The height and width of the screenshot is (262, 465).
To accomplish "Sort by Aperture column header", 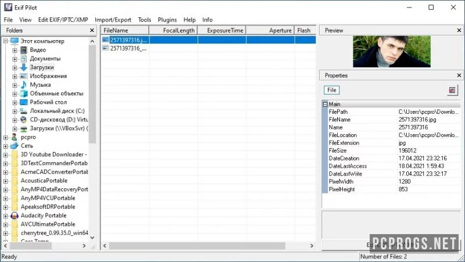I will (x=270, y=30).
